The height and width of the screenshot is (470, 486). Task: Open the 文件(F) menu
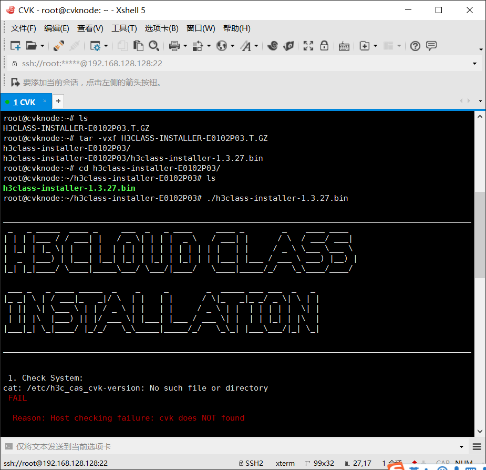click(24, 28)
